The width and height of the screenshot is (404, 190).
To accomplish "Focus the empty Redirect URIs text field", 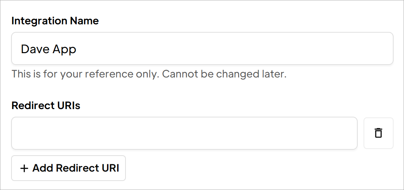I will 184,133.
